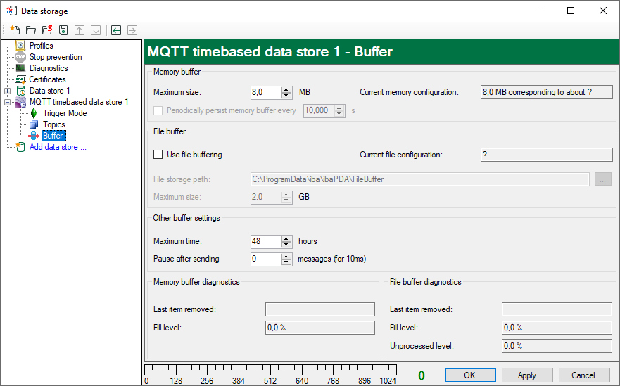Click the Add data store ... link
620x386 pixels.
[x=58, y=147]
